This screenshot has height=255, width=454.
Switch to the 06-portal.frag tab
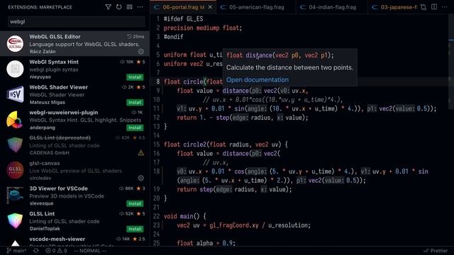tap(183, 7)
